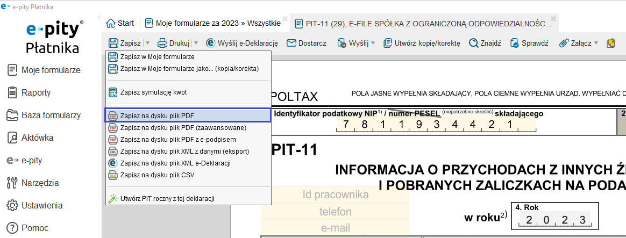This screenshot has height=238, width=626.
Task: Select Zapisz w Moje formularze
Action: [188, 57]
